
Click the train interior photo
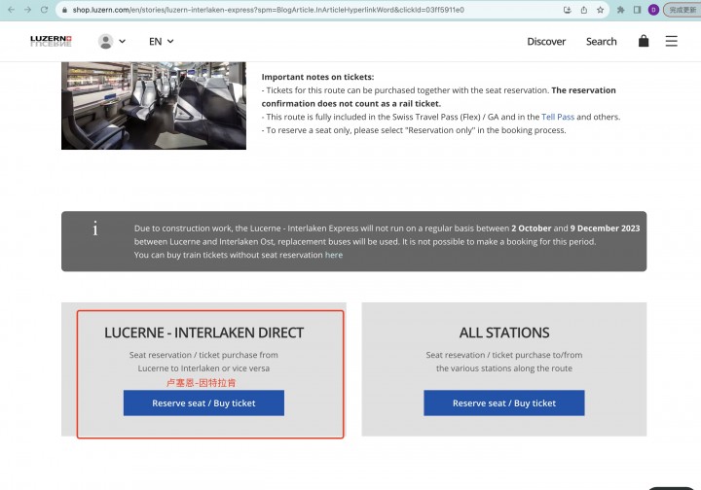[154, 106]
